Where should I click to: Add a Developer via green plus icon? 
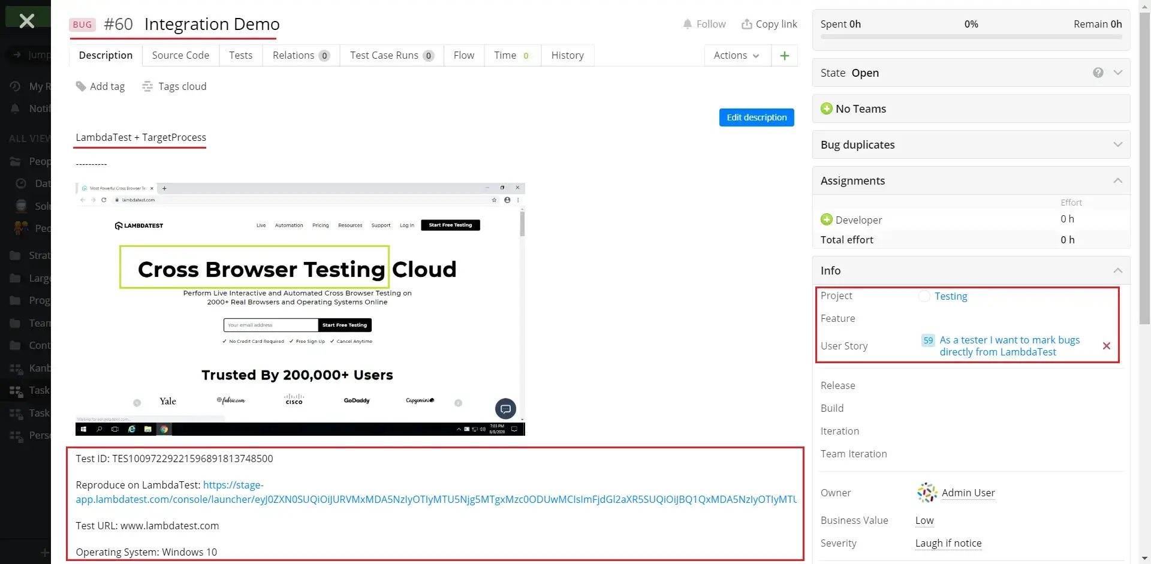(827, 219)
